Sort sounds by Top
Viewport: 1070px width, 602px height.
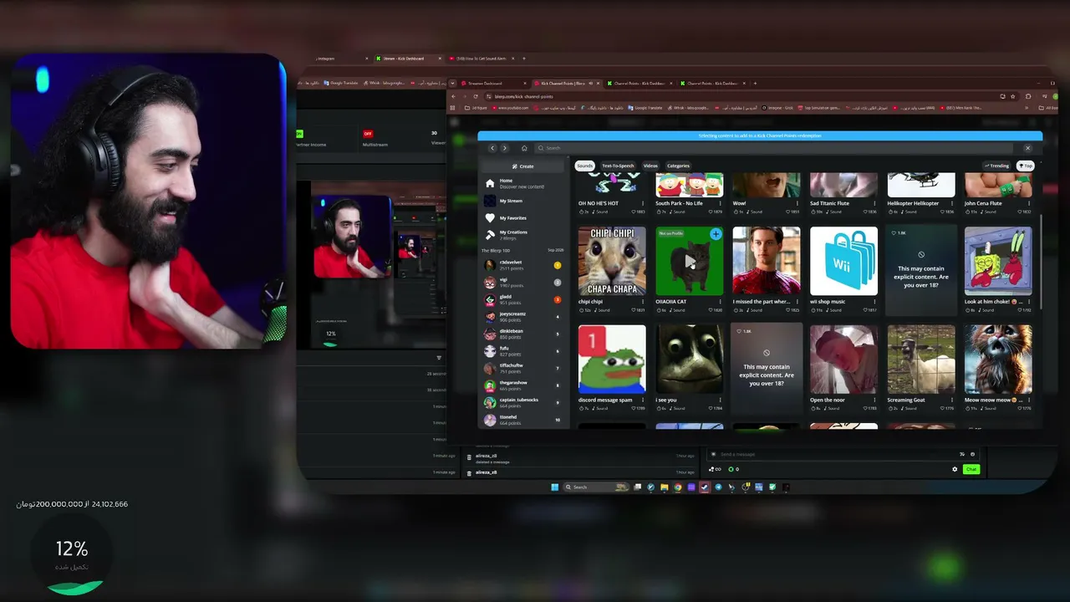(1025, 166)
